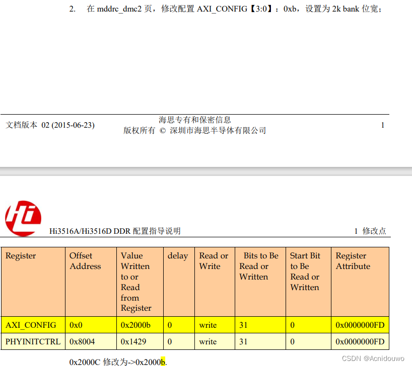Screen dimensions: 412x366
Task: Click the HiSilicon logo
Action: (23, 215)
